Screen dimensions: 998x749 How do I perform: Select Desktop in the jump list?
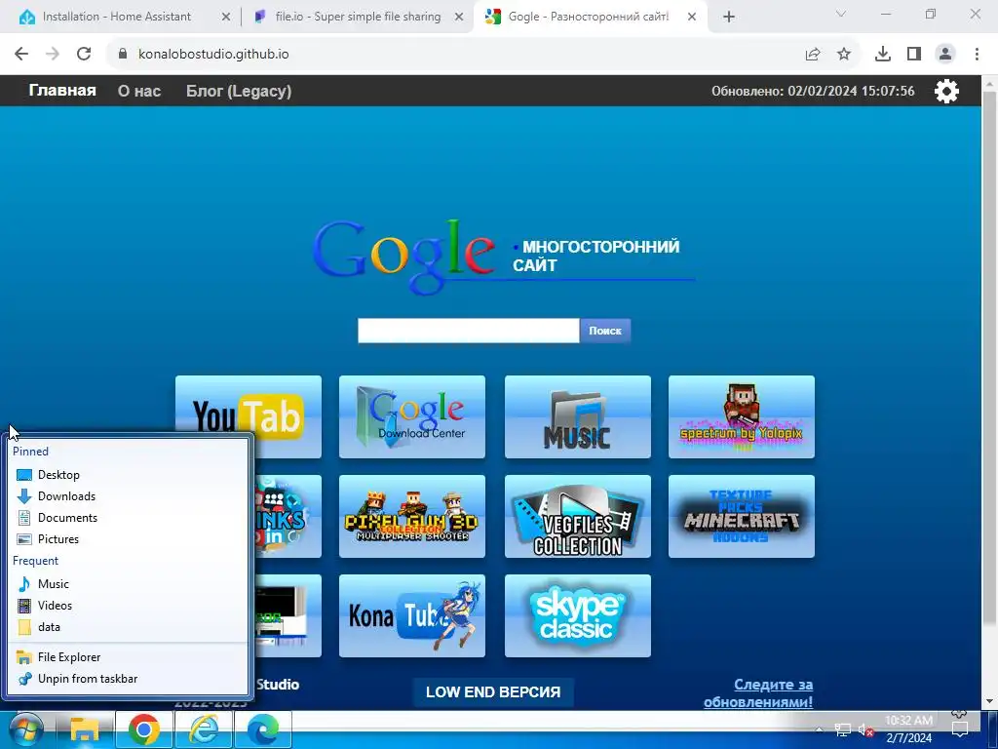click(128, 475)
